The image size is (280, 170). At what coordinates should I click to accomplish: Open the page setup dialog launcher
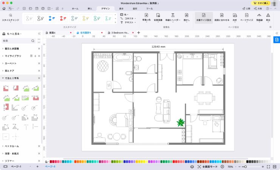271,27
